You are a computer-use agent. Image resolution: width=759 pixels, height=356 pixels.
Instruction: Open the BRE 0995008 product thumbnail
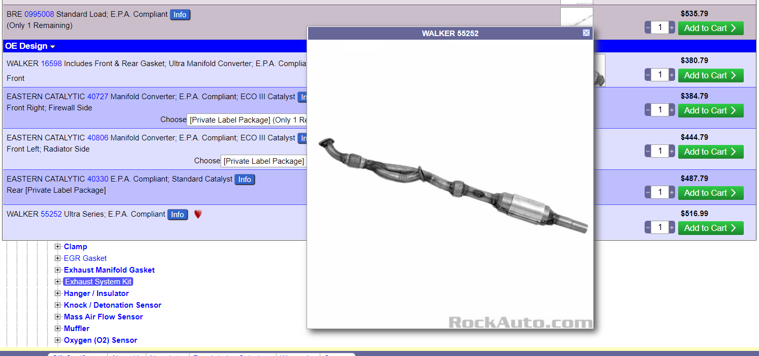point(576,17)
